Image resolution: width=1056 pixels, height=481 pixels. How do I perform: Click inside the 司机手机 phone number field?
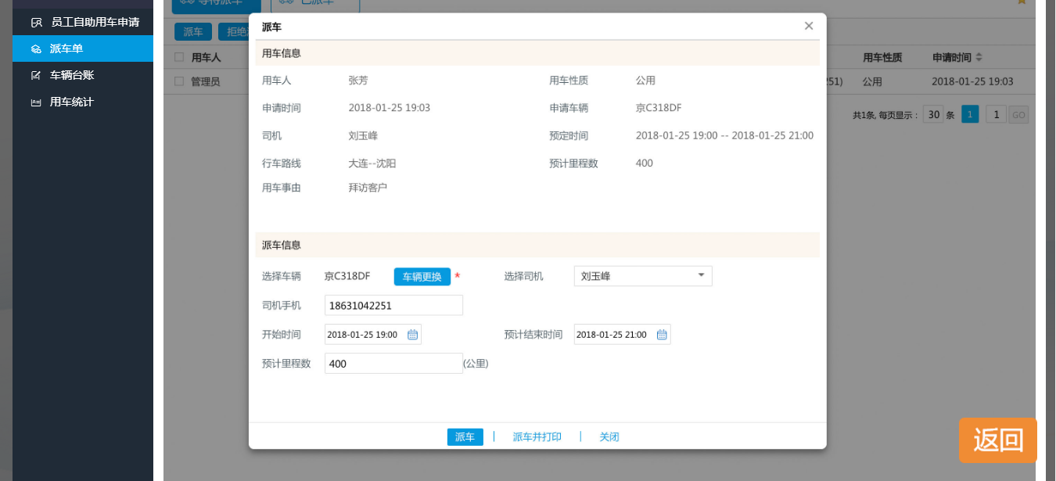coord(393,305)
